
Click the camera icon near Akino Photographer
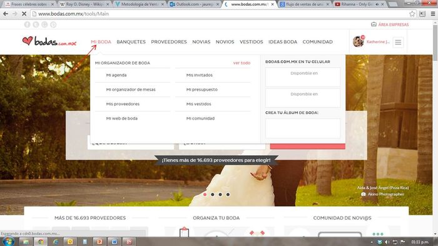click(363, 194)
